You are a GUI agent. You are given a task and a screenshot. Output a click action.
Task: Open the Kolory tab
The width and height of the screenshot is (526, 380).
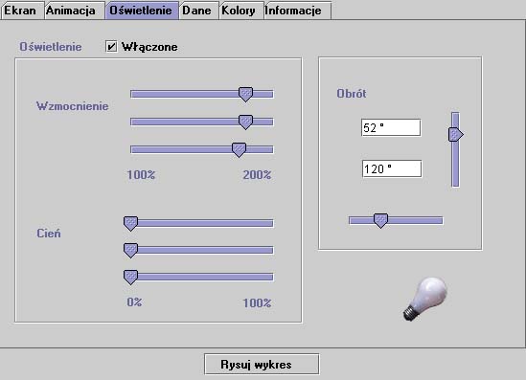[x=241, y=11]
